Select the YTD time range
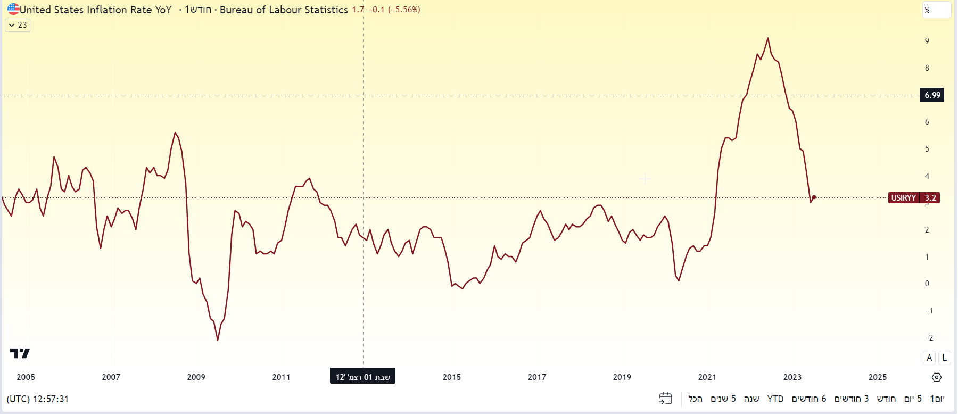The width and height of the screenshot is (958, 414). click(x=775, y=399)
